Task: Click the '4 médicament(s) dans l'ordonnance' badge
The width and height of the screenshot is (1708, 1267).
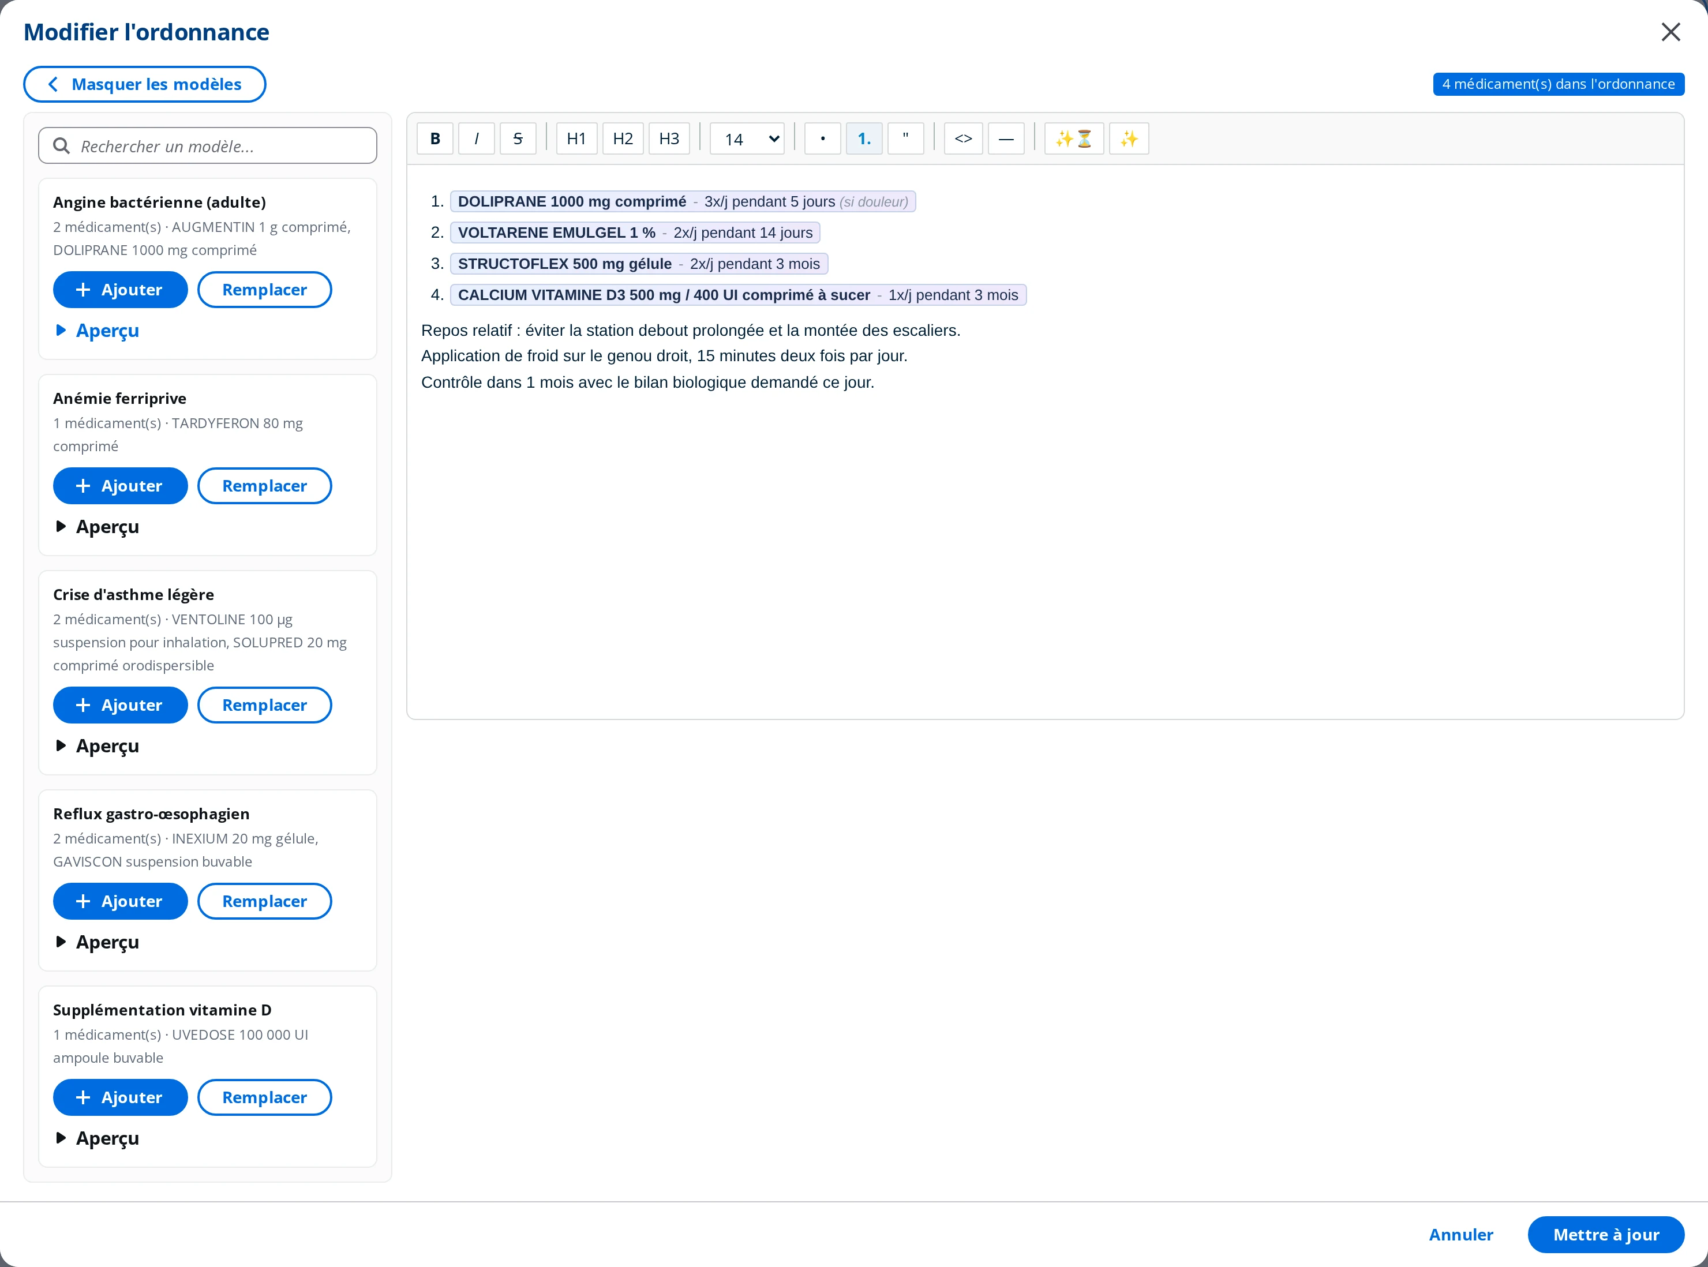Action: point(1559,84)
